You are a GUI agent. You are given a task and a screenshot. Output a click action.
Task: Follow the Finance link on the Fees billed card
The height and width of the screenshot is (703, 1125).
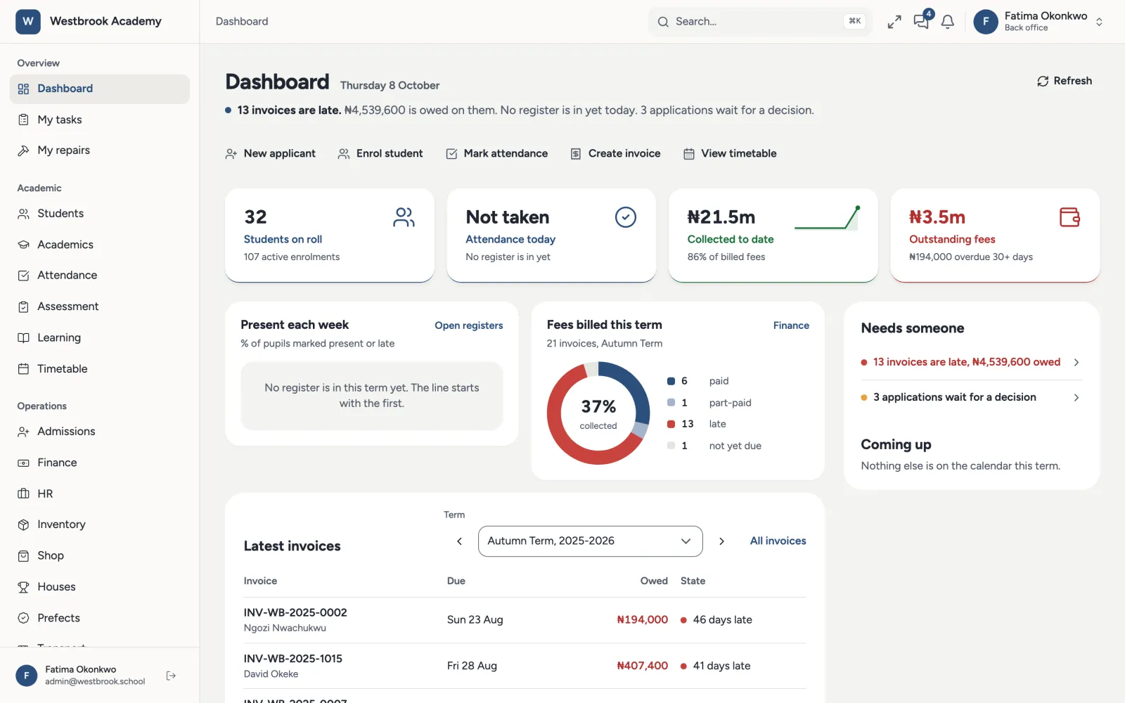pyautogui.click(x=791, y=325)
